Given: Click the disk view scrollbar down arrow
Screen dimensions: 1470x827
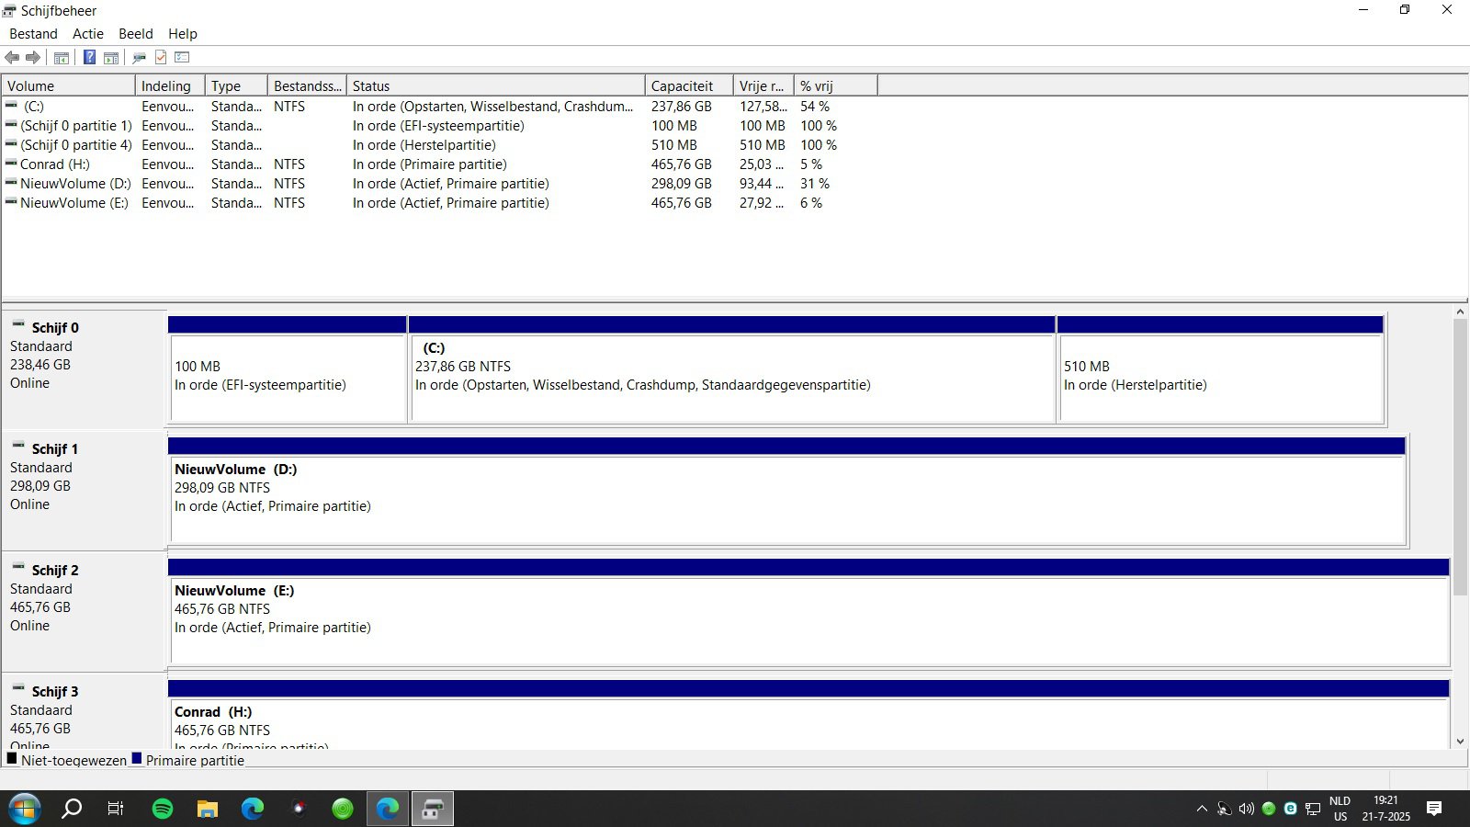Looking at the screenshot, I should (1460, 742).
